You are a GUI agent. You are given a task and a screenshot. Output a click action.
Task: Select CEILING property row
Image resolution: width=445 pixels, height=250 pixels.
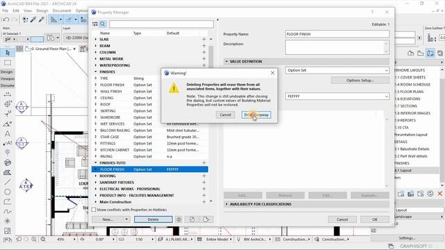(150, 98)
